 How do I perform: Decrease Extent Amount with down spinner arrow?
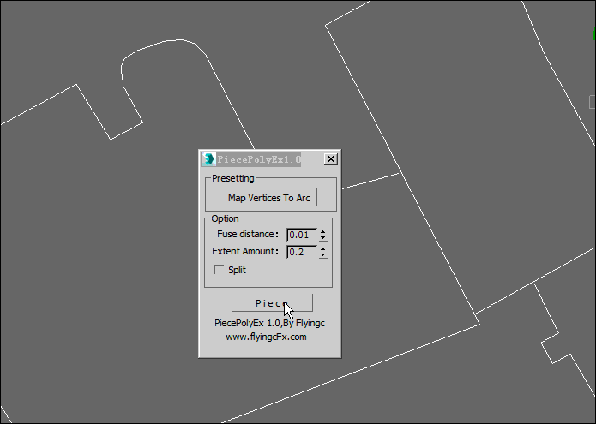tap(322, 254)
